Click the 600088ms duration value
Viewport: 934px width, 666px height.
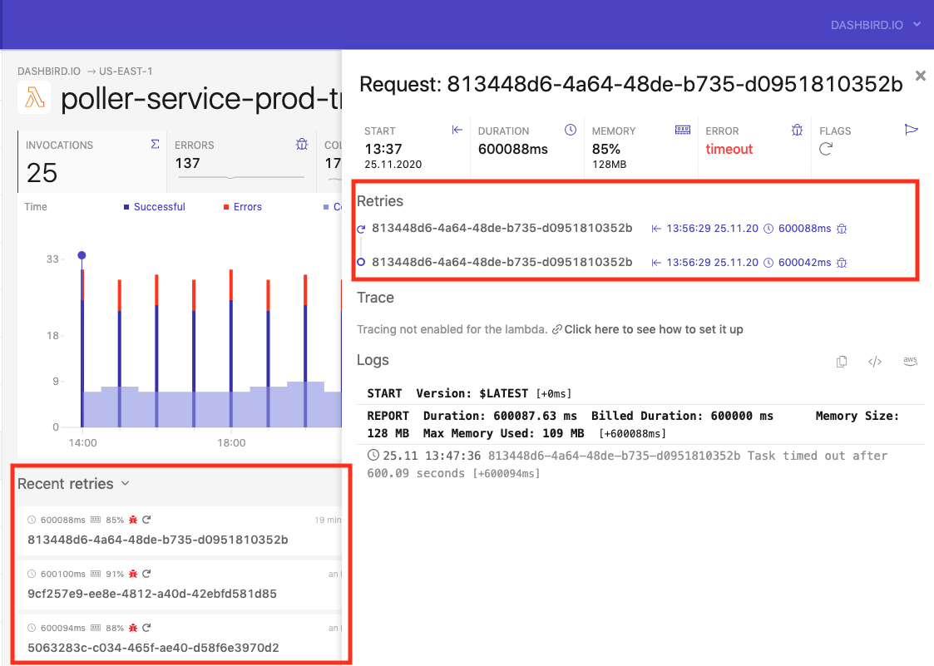click(513, 150)
